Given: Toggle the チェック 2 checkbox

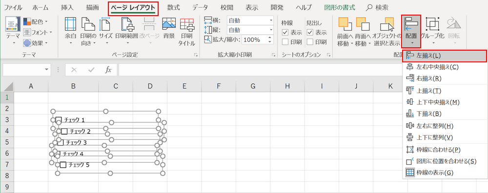Looking at the screenshot, I should click(64, 132).
